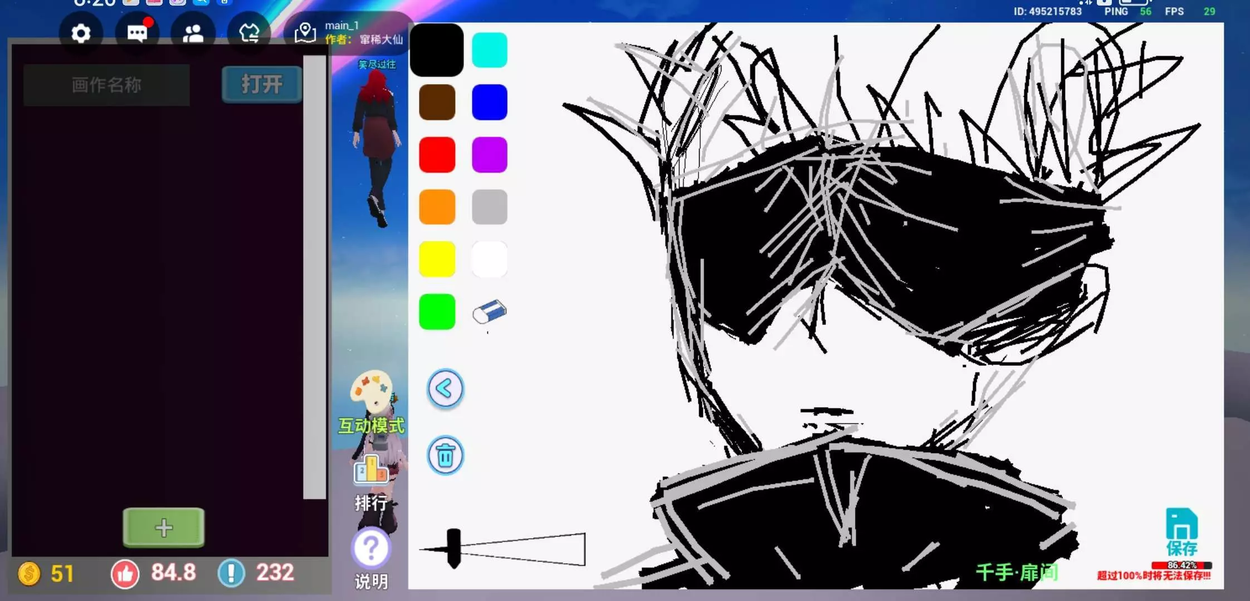Image resolution: width=1250 pixels, height=601 pixels.
Task: Click the brush size slider handle
Action: 454,548
